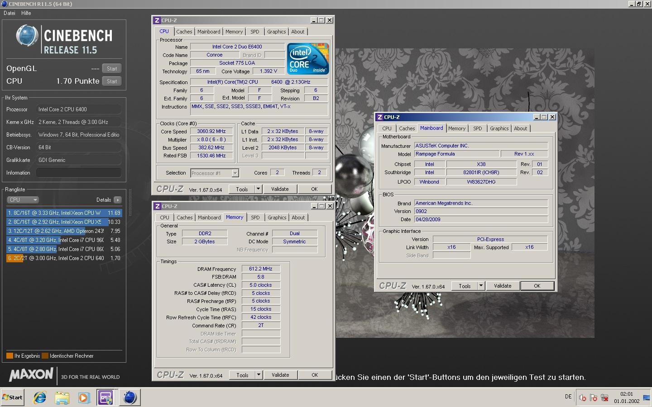Open Tools dropdown arrow in Mainboard window

click(481, 286)
